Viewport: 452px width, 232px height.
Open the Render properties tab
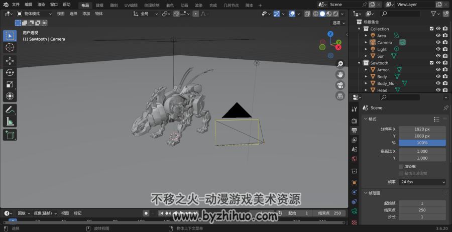354,121
